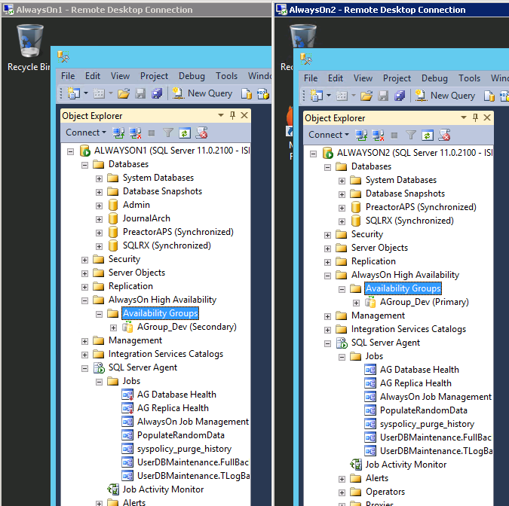Screen dimensions: 509x506
Task: Click Connect Object Explorer icon in AlwaysOn1
Action: pyautogui.click(x=118, y=133)
